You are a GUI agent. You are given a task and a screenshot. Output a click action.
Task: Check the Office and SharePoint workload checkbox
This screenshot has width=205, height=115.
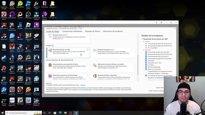(x=132, y=75)
